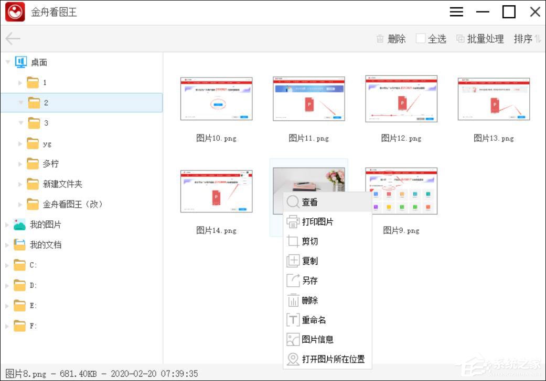Click the 打印图片 printer icon
Viewport: 546px width, 381px height.
[293, 221]
